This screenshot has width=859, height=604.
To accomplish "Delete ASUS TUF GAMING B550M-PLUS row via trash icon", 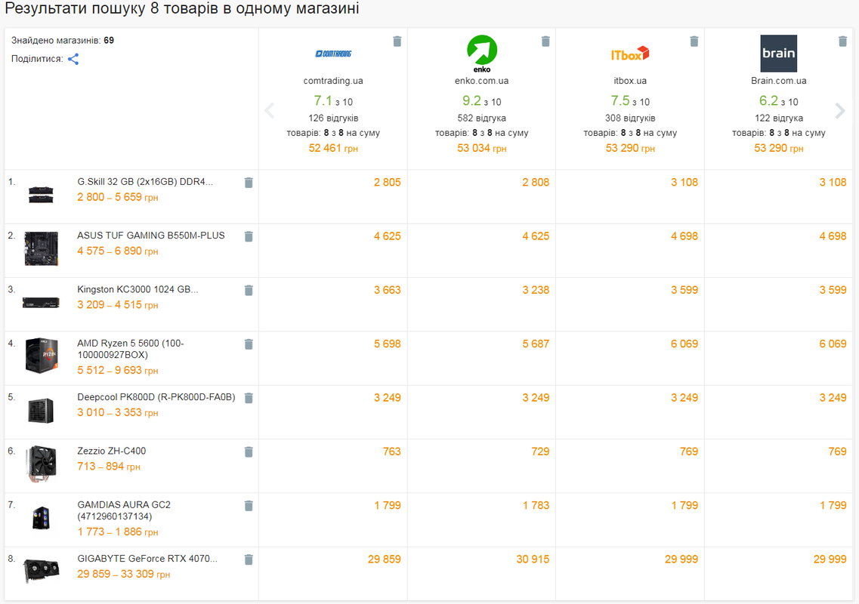I will (x=249, y=236).
